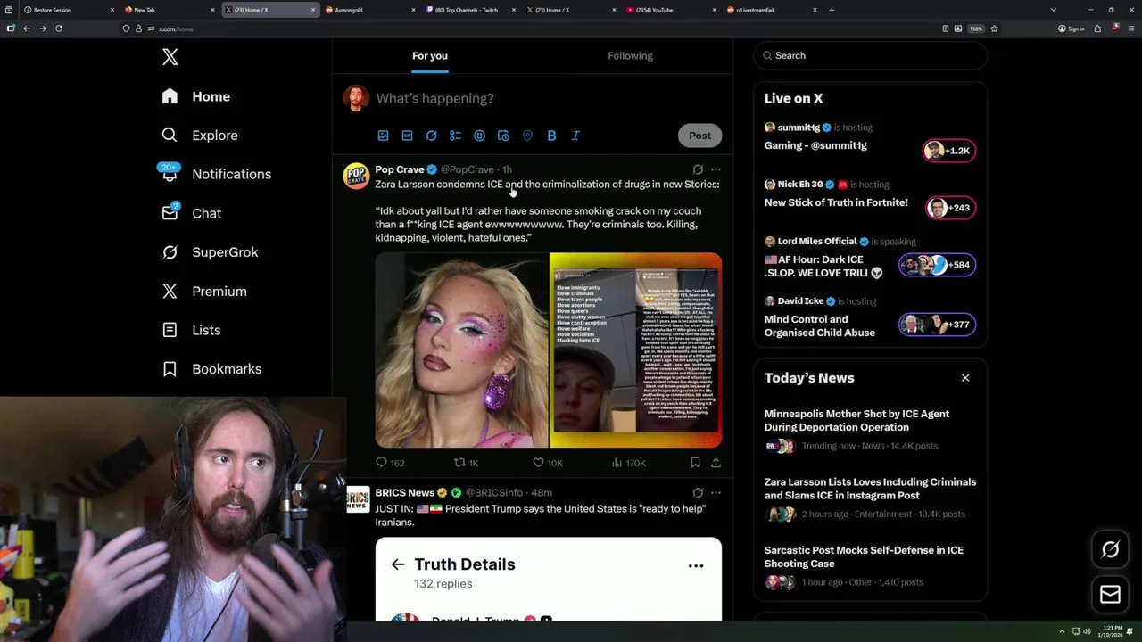Image resolution: width=1142 pixels, height=642 pixels.
Task: Focus the X Search box
Action: pos(870,55)
